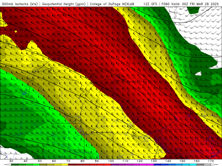This screenshot has height=166, width=222.
Task: Pick the 100 knots legend number
Action: (x=111, y=161)
